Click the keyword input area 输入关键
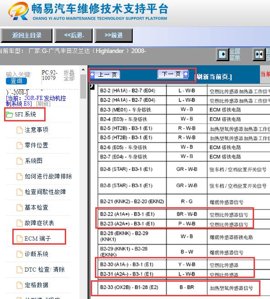 pyautogui.click(x=18, y=74)
